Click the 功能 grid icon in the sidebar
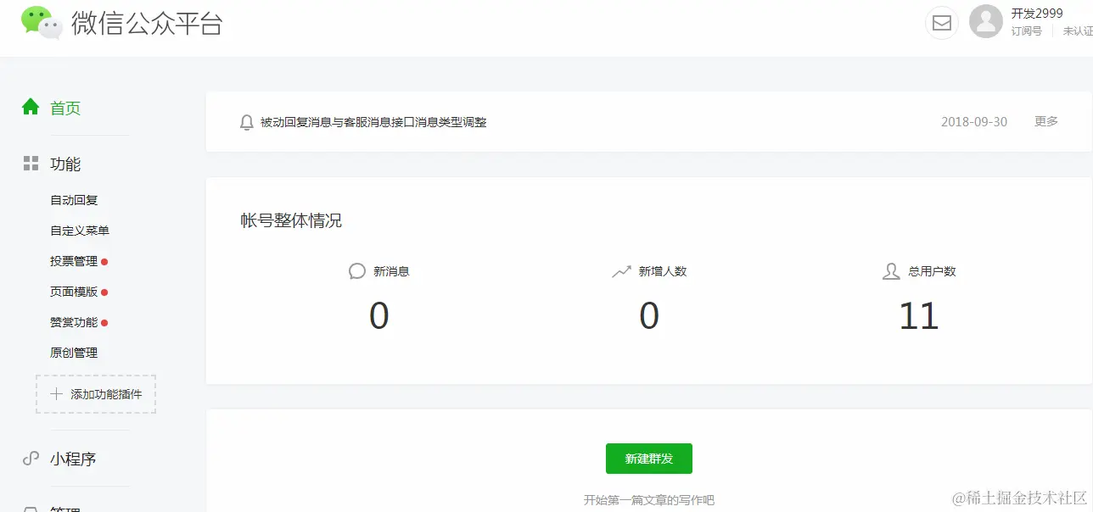This screenshot has height=512, width=1093. (31, 164)
